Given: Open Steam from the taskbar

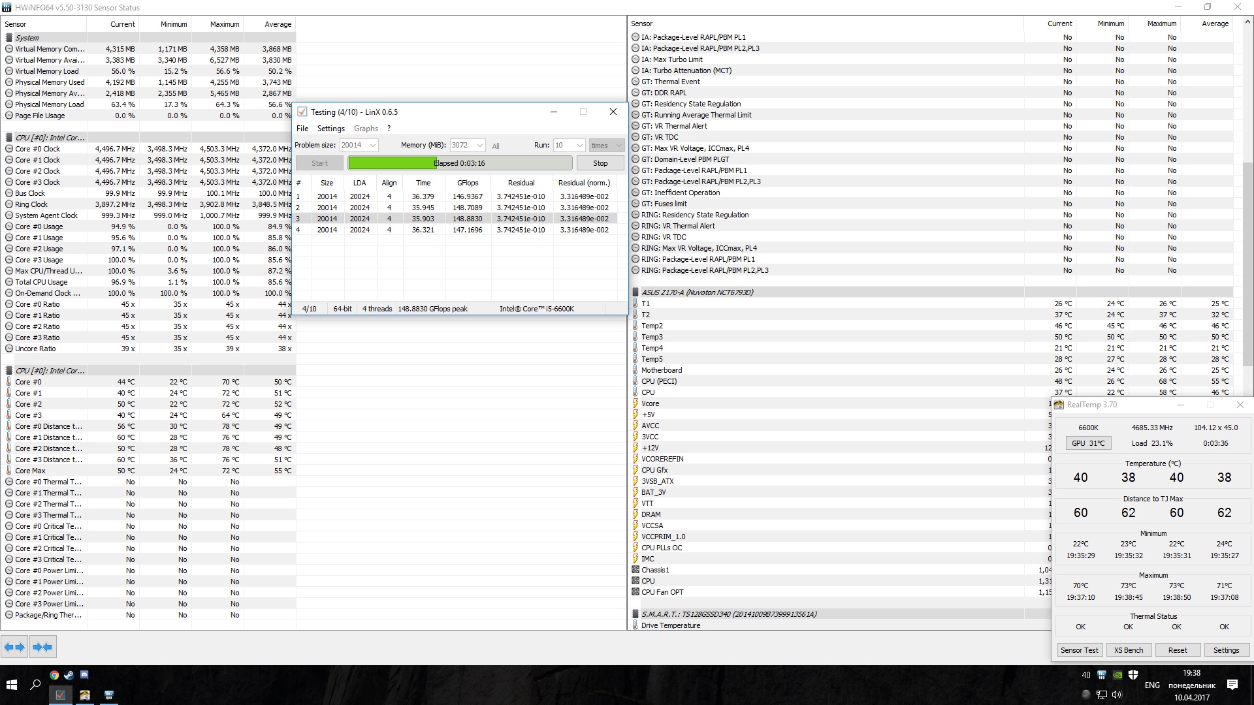Looking at the screenshot, I should coord(69,675).
